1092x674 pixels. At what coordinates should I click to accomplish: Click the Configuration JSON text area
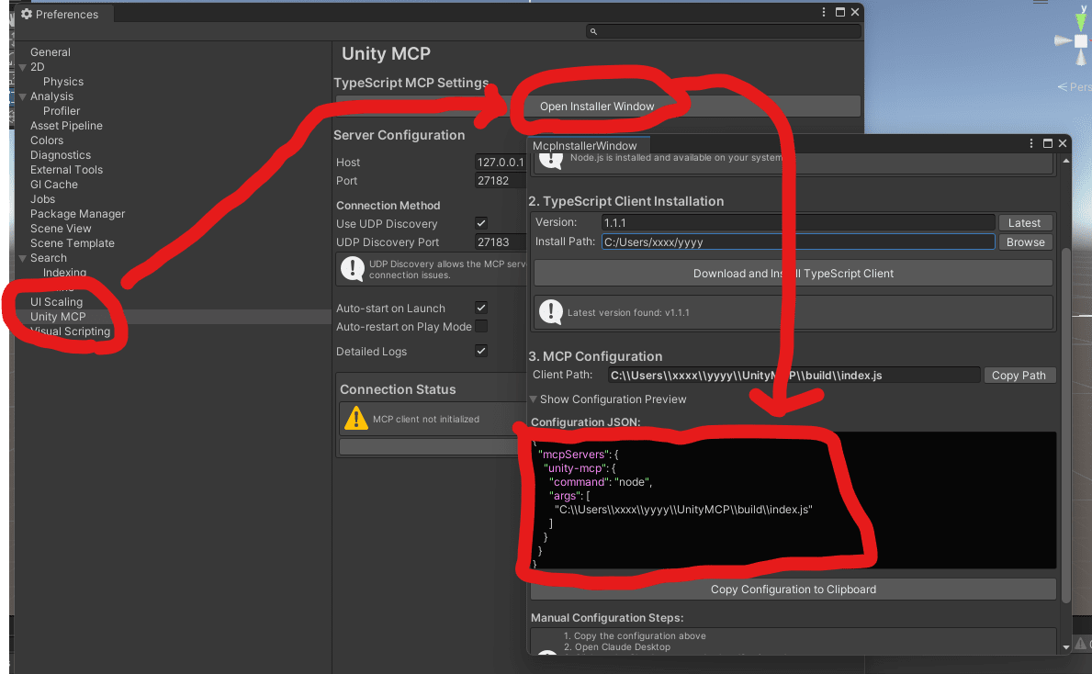pyautogui.click(x=794, y=500)
